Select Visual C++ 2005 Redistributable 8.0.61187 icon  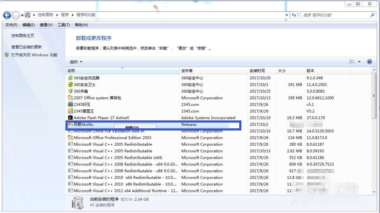coord(70,144)
